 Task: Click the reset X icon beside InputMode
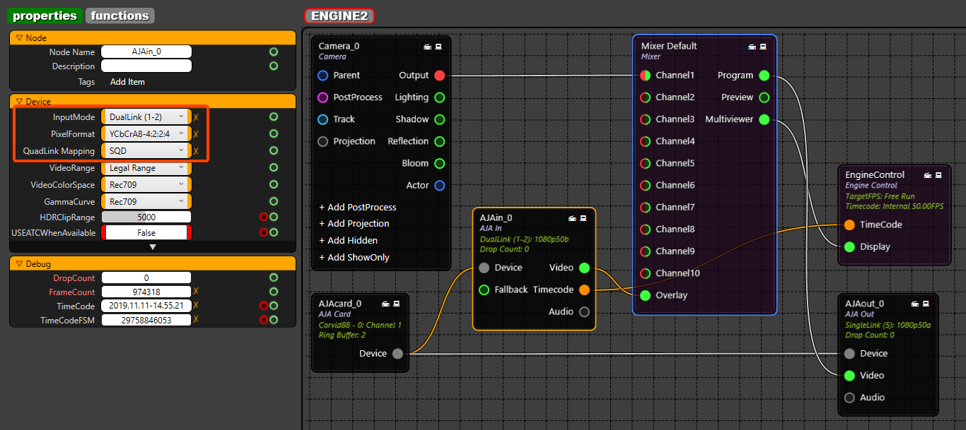tap(196, 117)
